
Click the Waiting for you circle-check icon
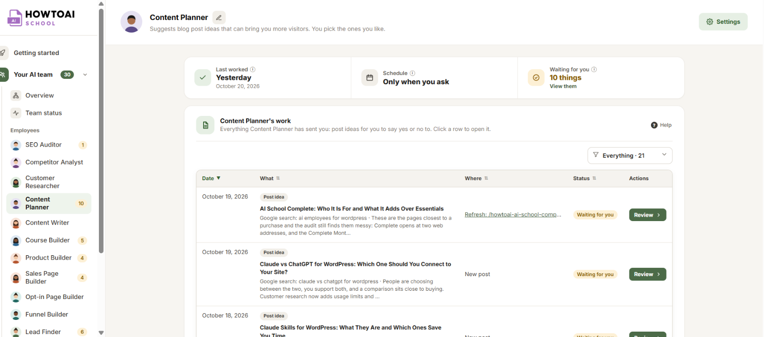point(536,77)
